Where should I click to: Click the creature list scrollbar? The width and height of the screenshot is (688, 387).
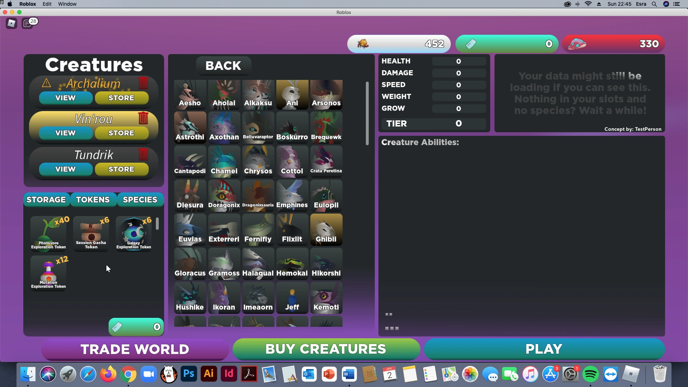coord(367,113)
